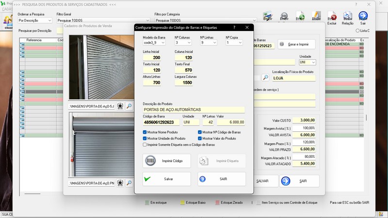
Task: Click the magnifier next to Localização Física
Action: (x=265, y=77)
